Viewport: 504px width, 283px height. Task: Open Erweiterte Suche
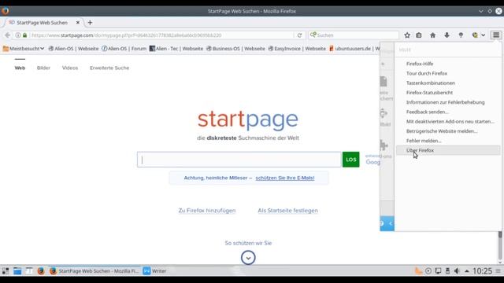tap(109, 68)
